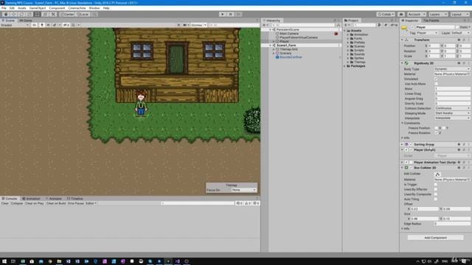Toggle the Static checkbox

point(457,27)
